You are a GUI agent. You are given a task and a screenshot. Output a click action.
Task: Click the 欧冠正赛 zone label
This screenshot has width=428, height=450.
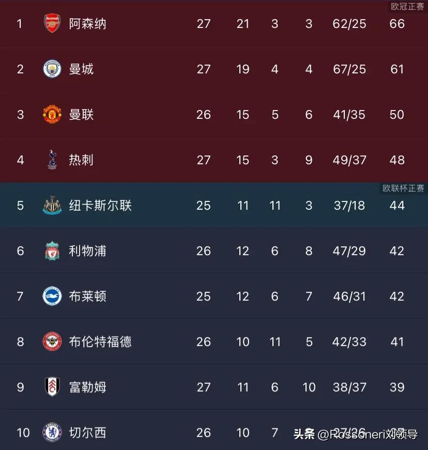pyautogui.click(x=407, y=6)
